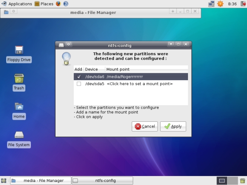Viewport: 247px width, 185px height.
Task: Maximize the ntfs-config window
Action: [178, 44]
